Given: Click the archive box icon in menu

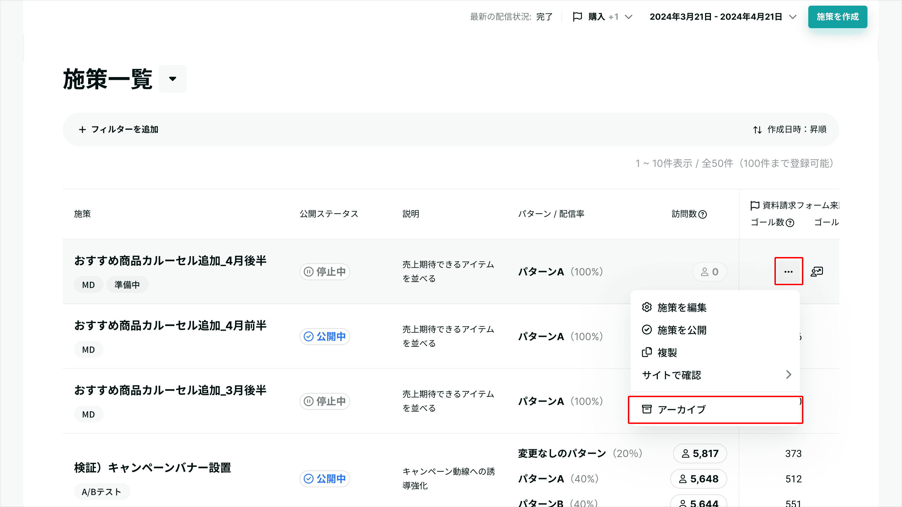Looking at the screenshot, I should 647,409.
